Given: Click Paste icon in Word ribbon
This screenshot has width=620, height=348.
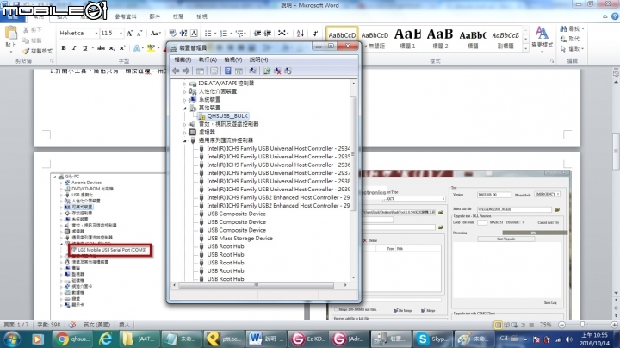Looking at the screenshot, I should click(x=11, y=34).
